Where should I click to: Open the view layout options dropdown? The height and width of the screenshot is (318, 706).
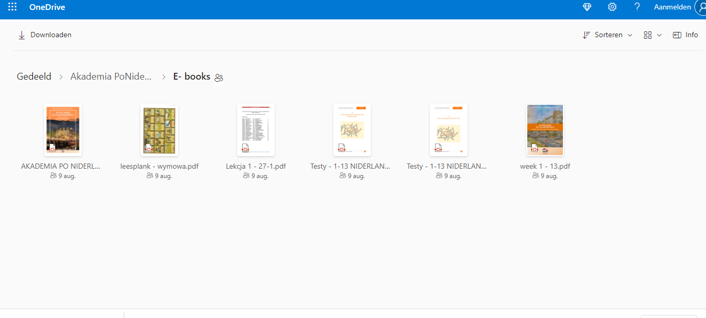click(653, 35)
